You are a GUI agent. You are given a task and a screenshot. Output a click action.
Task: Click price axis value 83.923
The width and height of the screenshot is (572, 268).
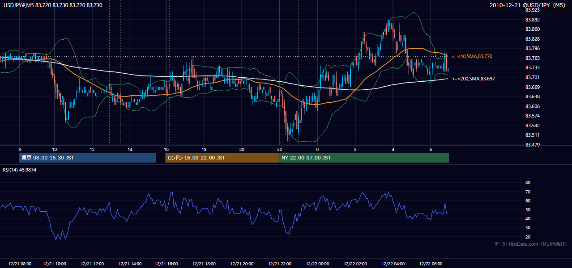pos(533,10)
